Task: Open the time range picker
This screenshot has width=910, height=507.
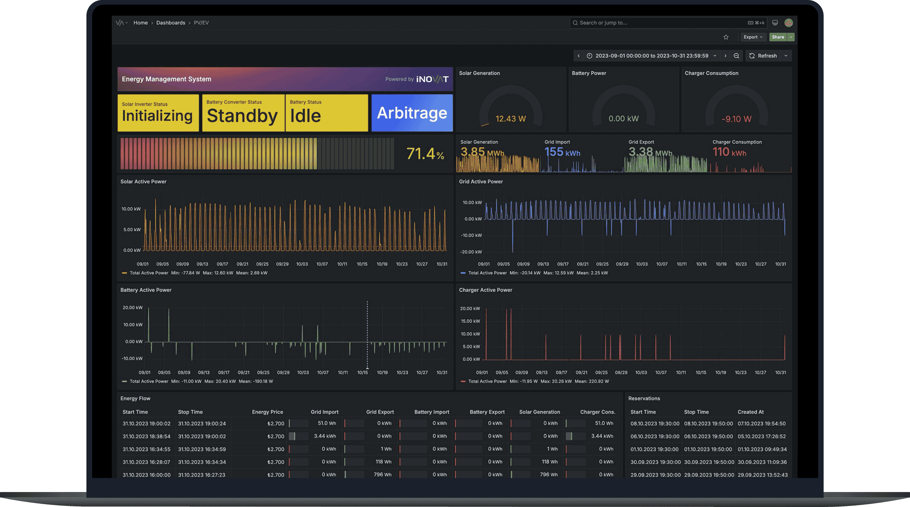Action: [x=651, y=56]
